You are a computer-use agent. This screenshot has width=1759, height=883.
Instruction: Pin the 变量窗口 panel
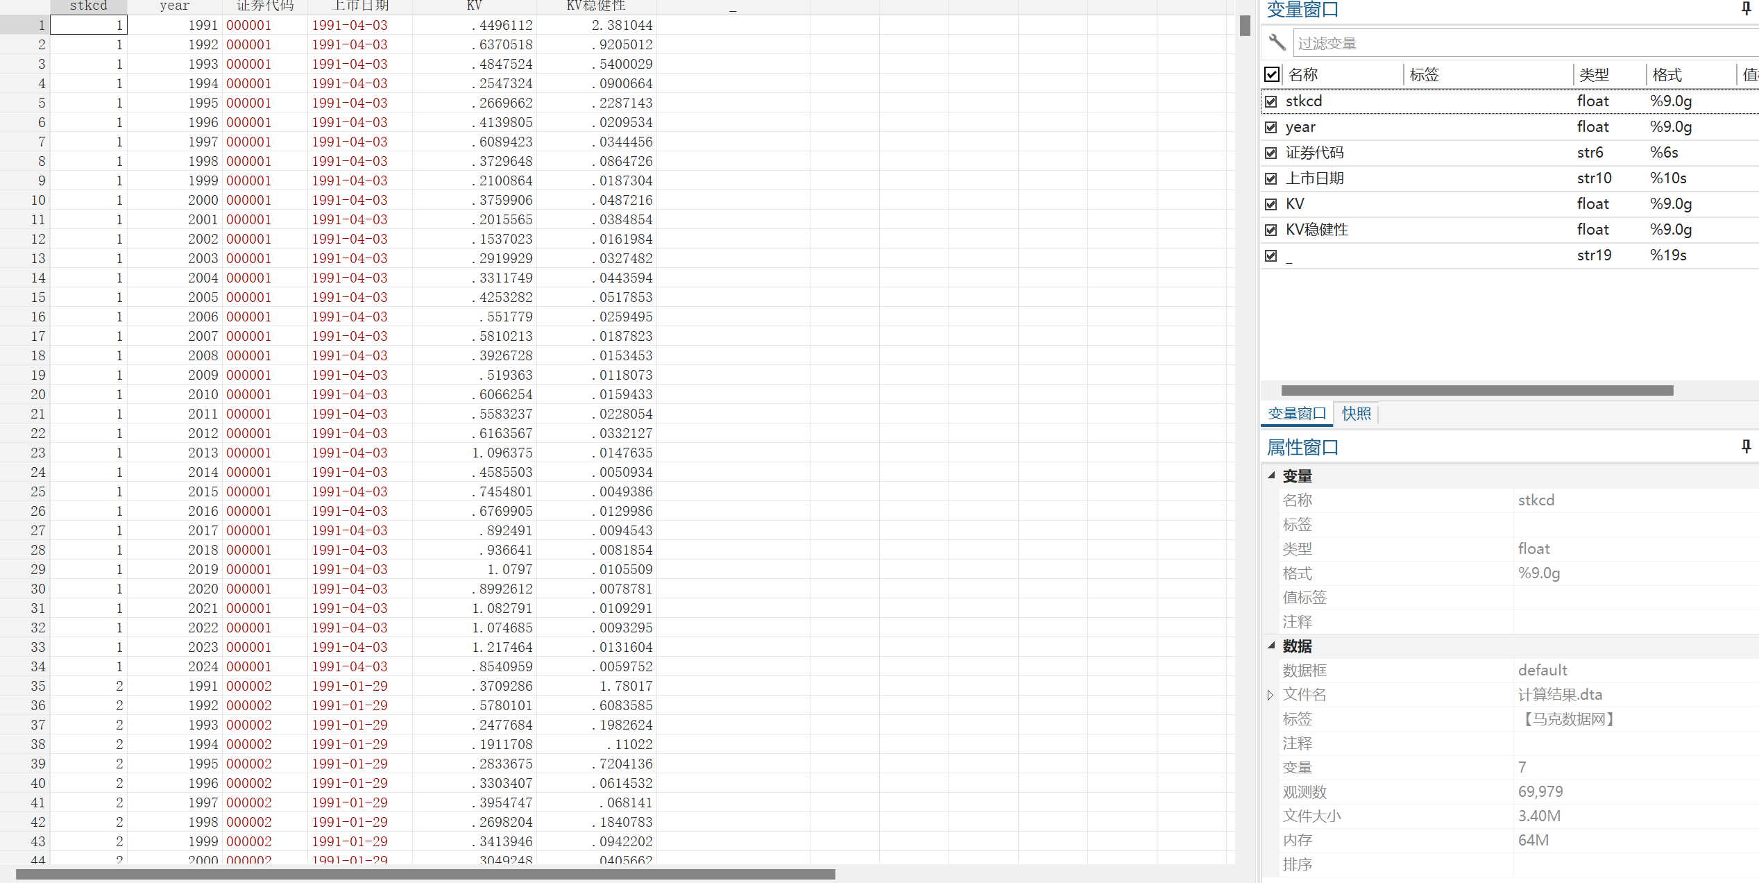(1746, 8)
